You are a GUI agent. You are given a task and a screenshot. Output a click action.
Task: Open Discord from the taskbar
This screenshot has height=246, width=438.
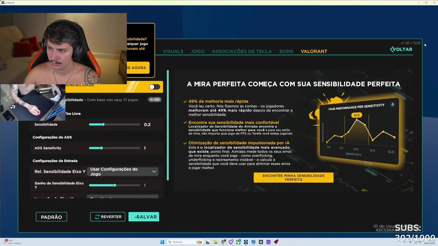(x=231, y=242)
